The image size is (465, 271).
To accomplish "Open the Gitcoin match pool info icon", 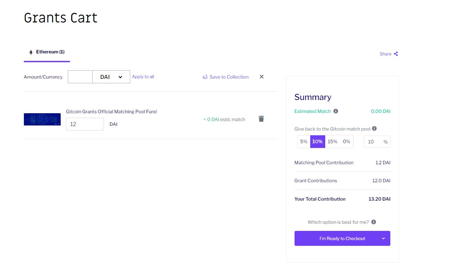I will coord(374,129).
